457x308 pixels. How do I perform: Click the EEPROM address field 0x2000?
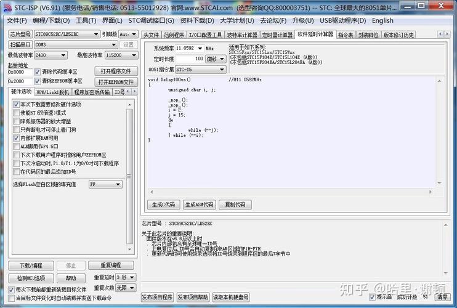tap(20, 81)
